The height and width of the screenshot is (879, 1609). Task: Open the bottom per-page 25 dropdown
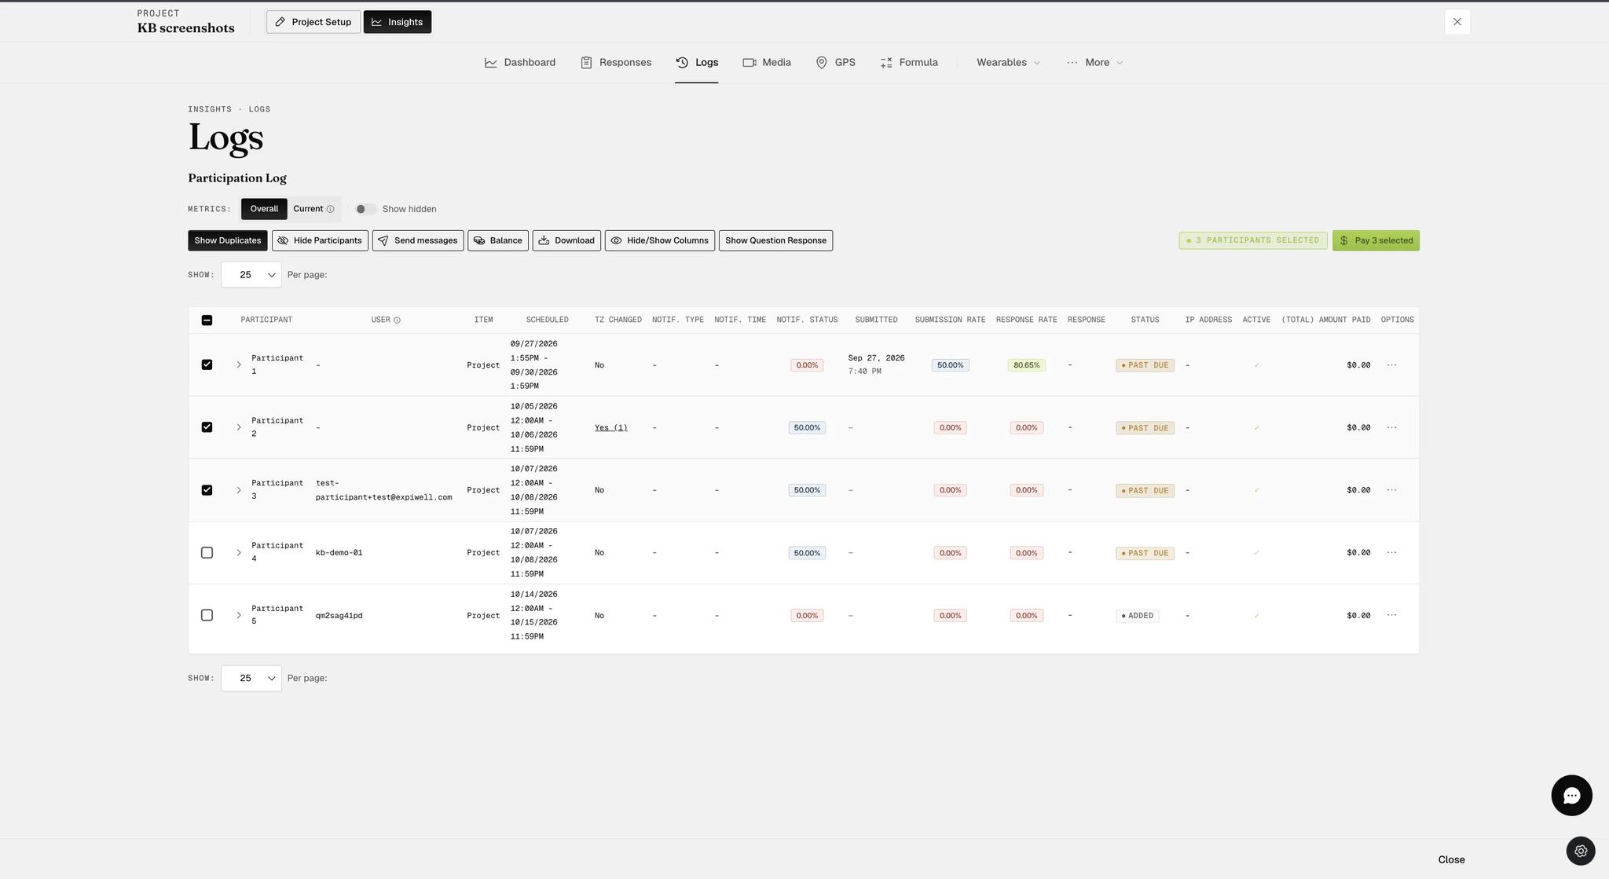(251, 678)
